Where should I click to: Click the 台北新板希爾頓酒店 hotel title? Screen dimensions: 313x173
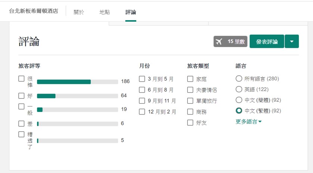pyautogui.click(x=34, y=11)
